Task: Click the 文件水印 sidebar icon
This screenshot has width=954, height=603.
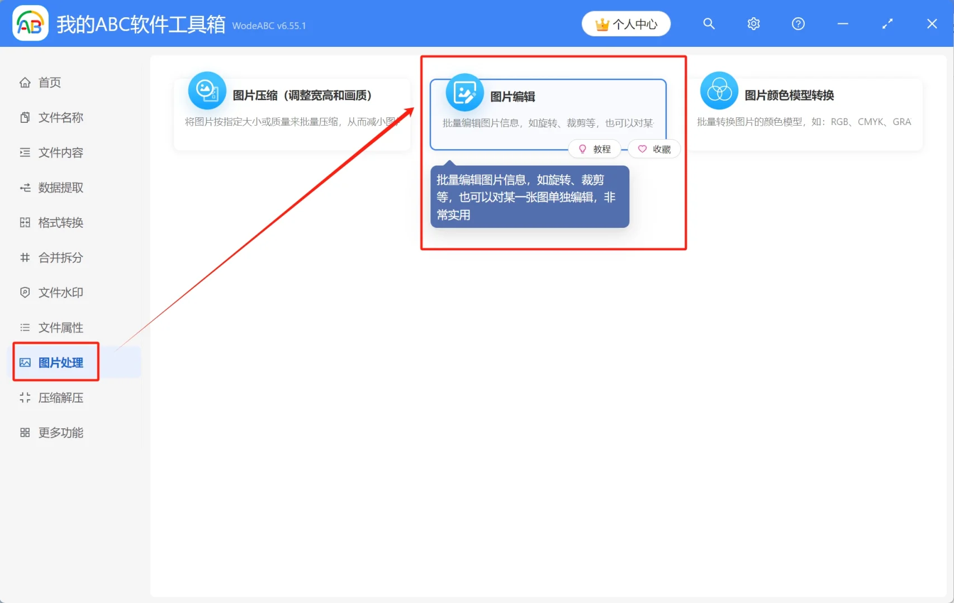Action: pyautogui.click(x=25, y=292)
